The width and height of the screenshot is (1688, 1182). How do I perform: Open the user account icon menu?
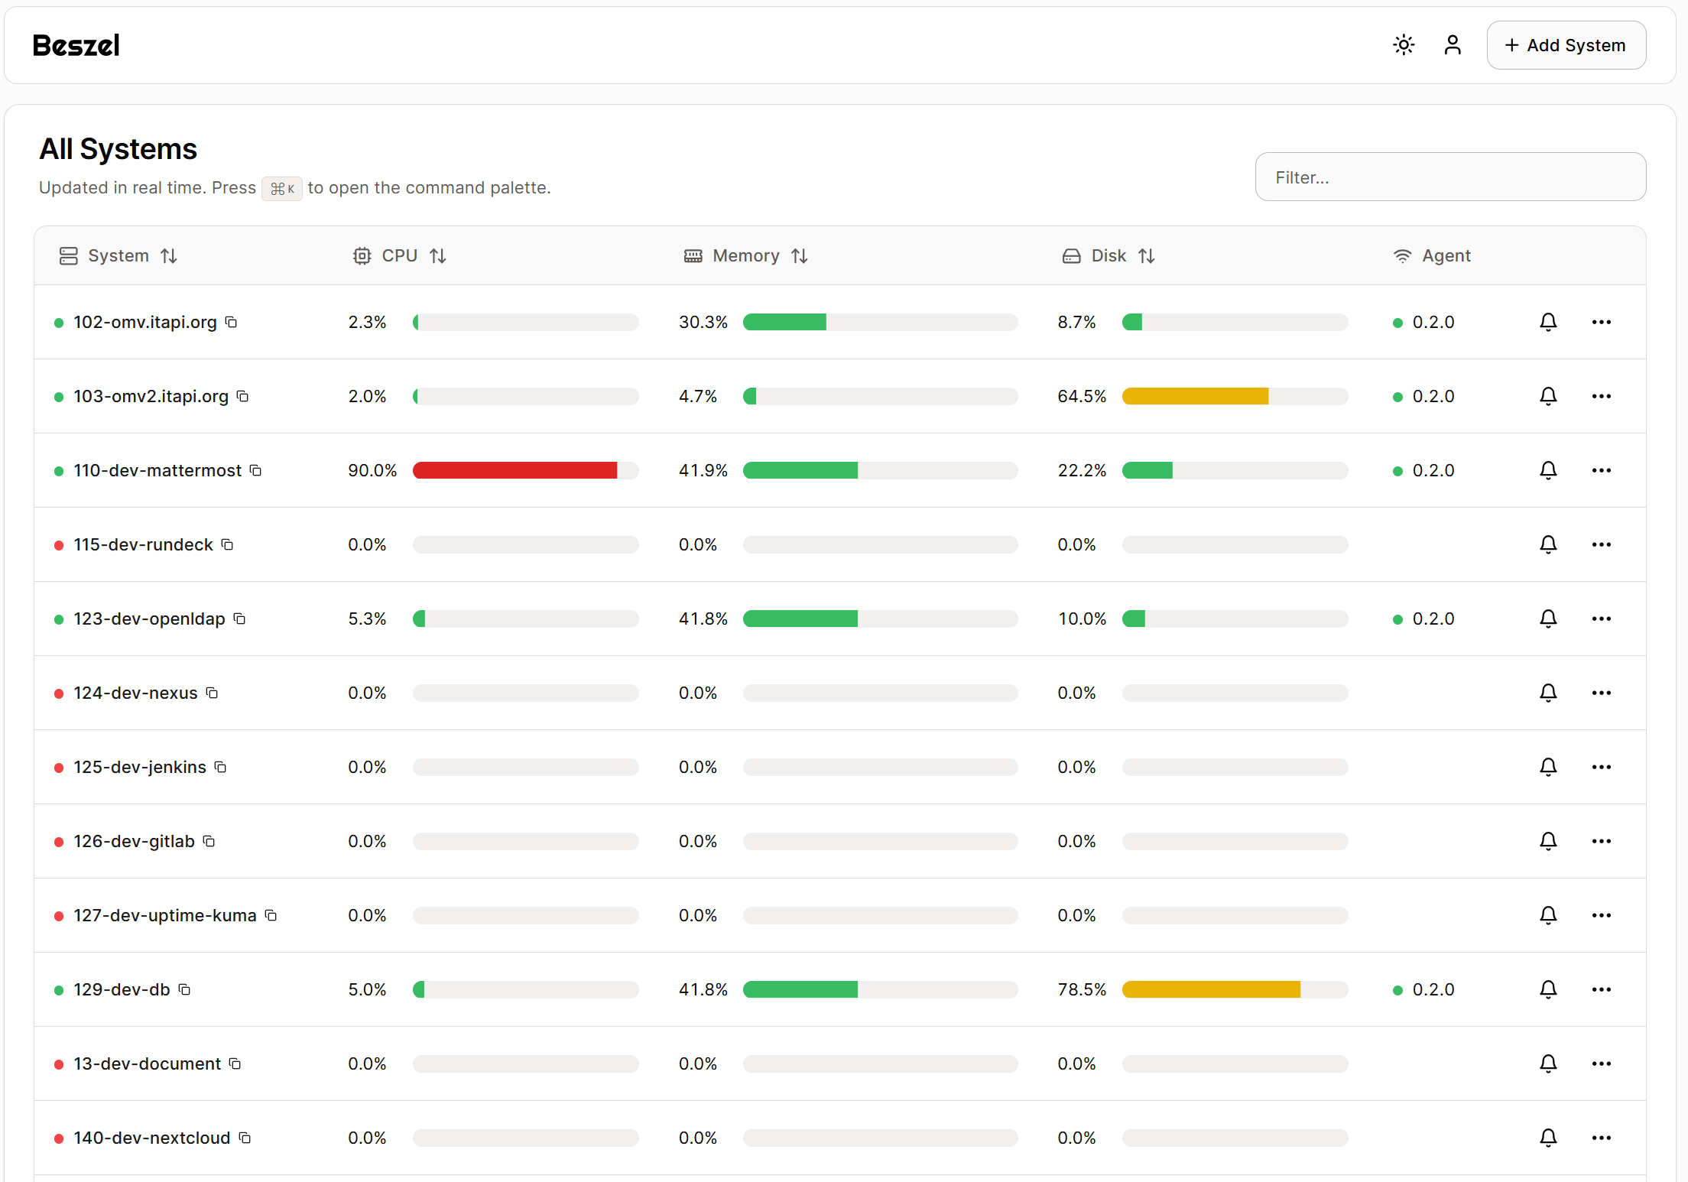(1453, 45)
